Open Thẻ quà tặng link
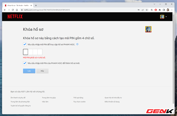 coord(78,97)
